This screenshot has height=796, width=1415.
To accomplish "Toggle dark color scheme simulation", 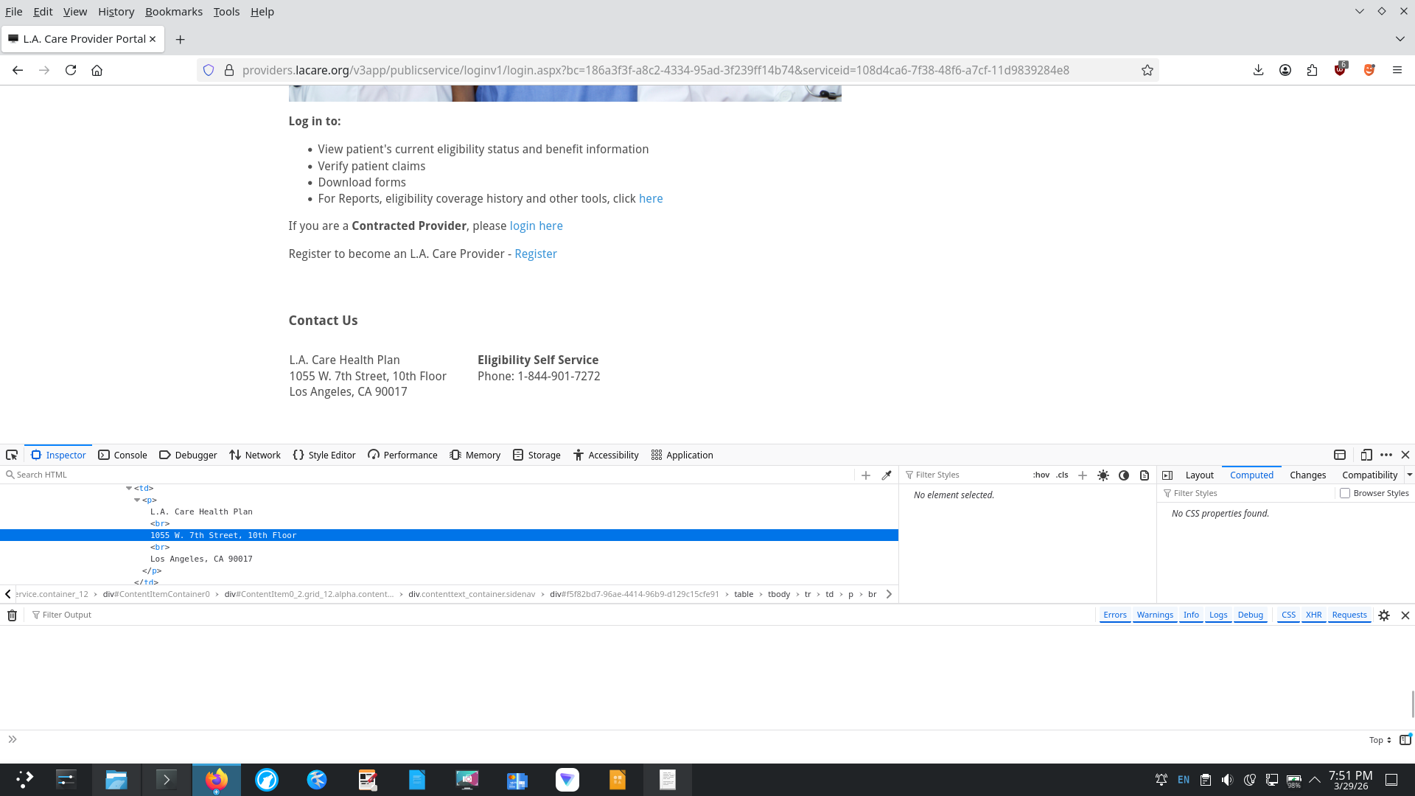I will [1124, 475].
